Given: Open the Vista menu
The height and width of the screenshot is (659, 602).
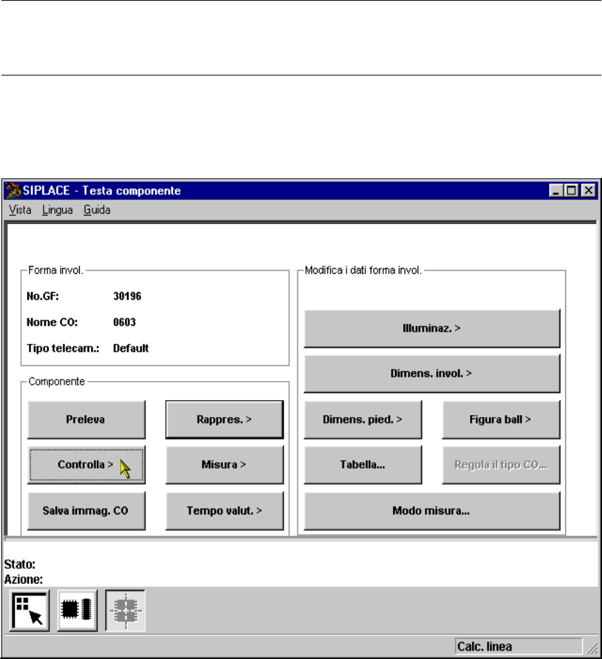Looking at the screenshot, I should 20,210.
